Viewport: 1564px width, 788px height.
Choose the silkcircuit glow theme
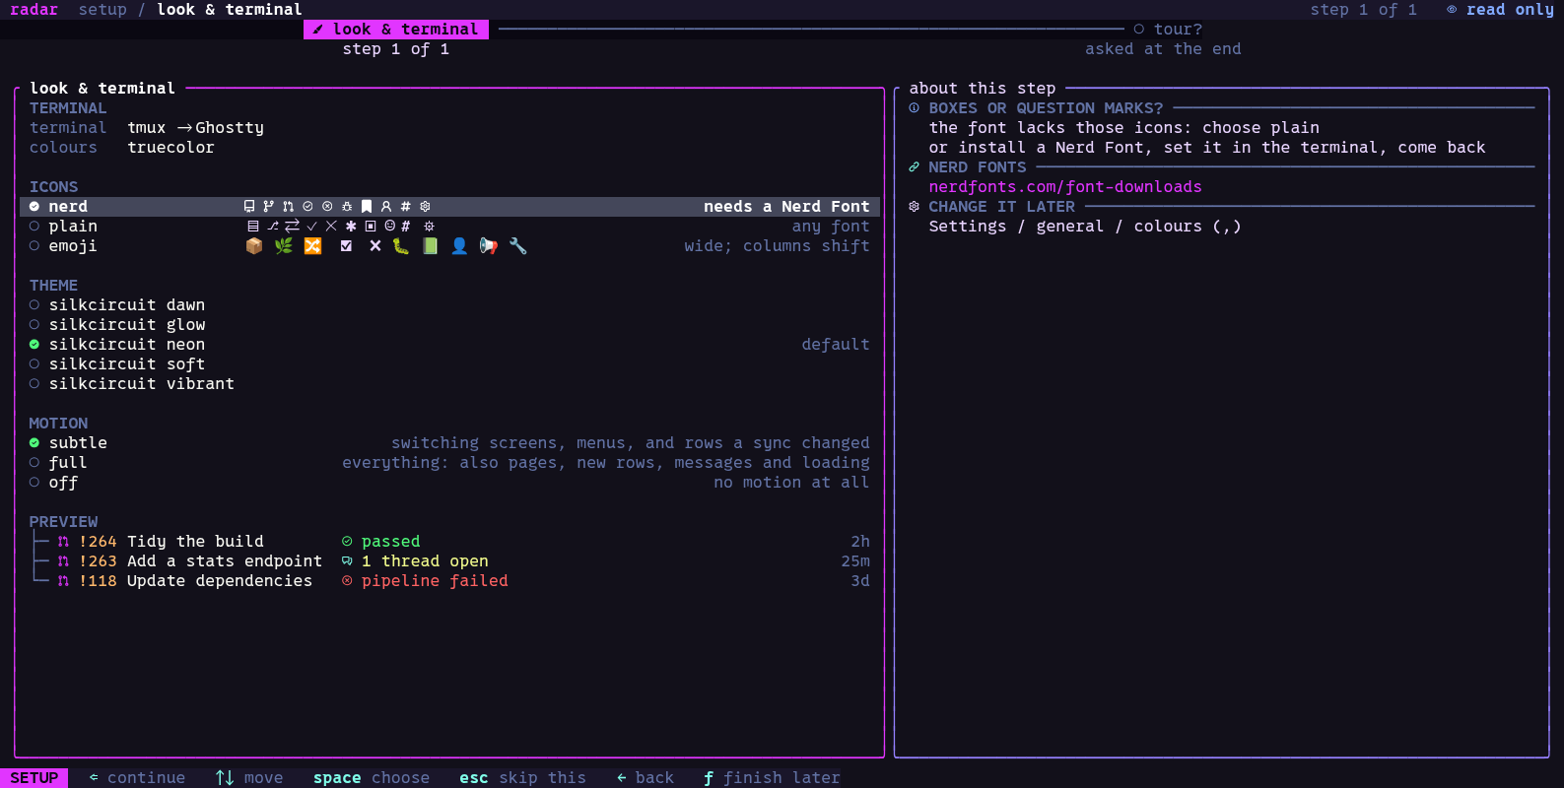pyautogui.click(x=449, y=325)
